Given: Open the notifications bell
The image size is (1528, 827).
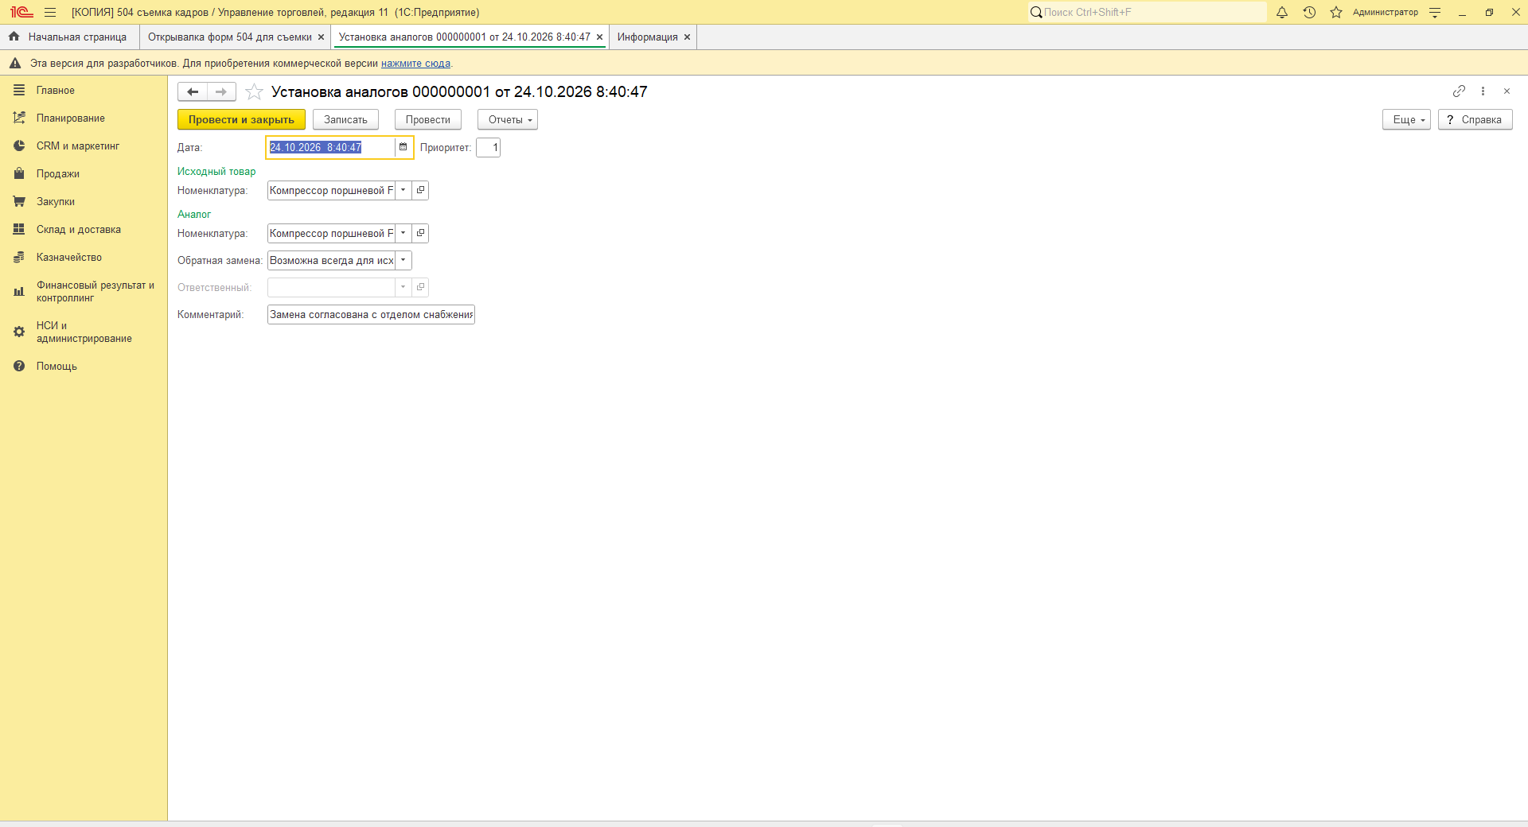Looking at the screenshot, I should click(x=1282, y=12).
